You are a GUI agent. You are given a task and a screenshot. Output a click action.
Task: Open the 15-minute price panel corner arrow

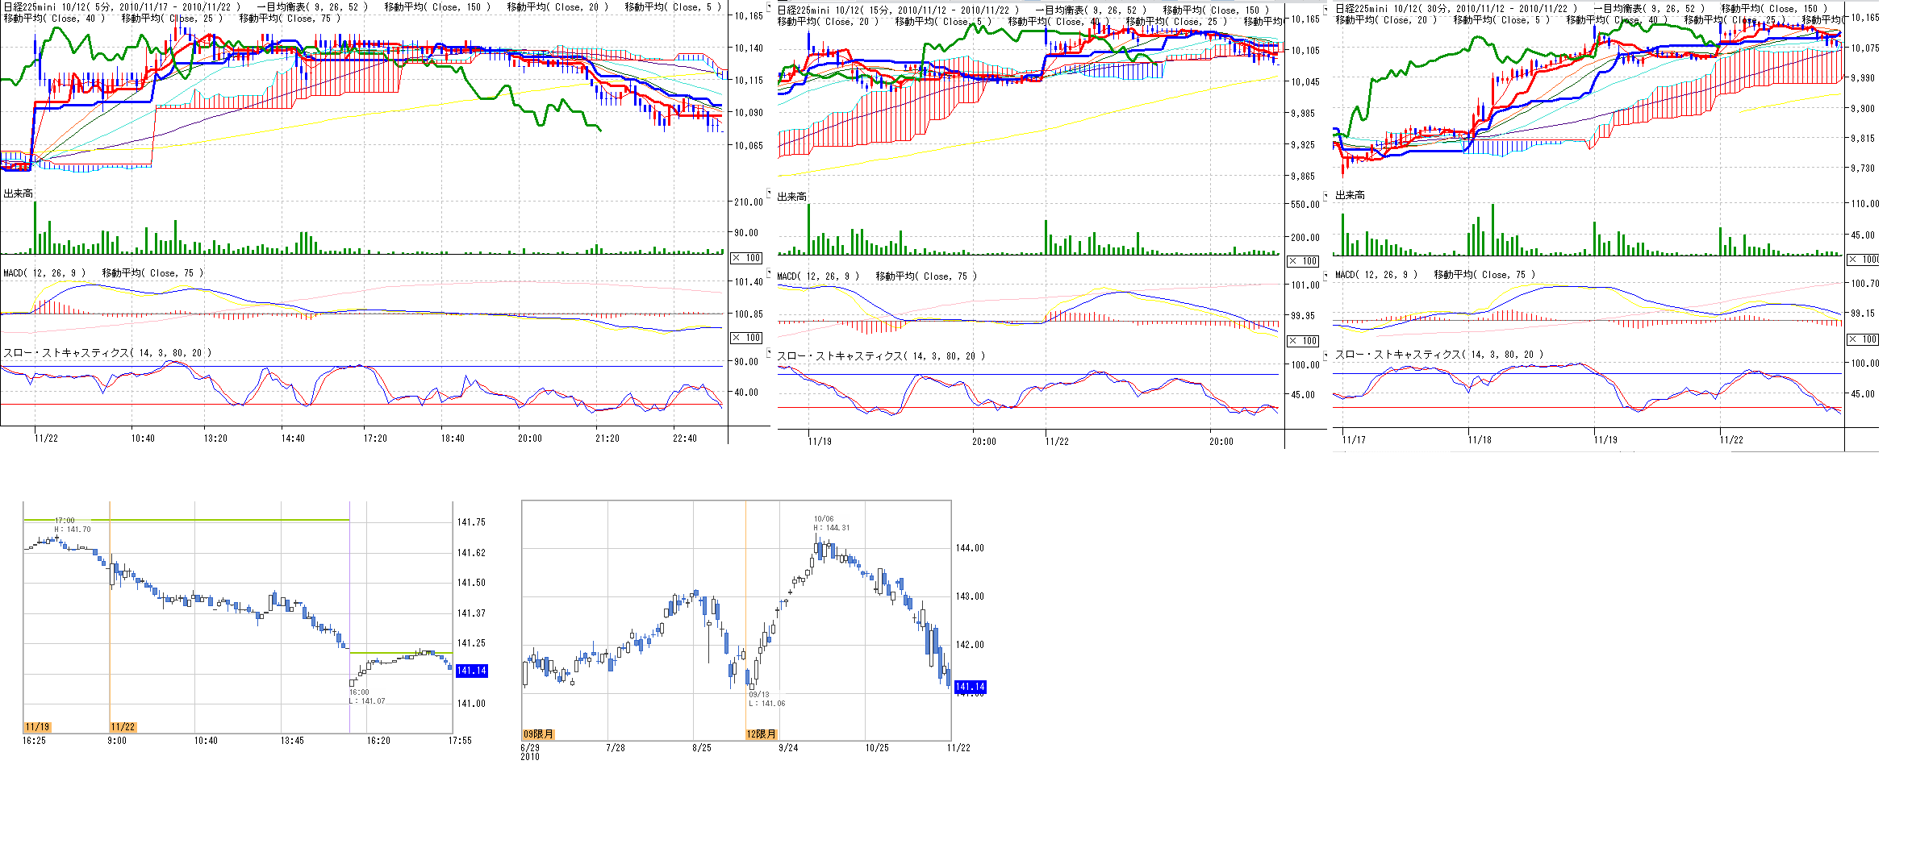pyautogui.click(x=769, y=8)
